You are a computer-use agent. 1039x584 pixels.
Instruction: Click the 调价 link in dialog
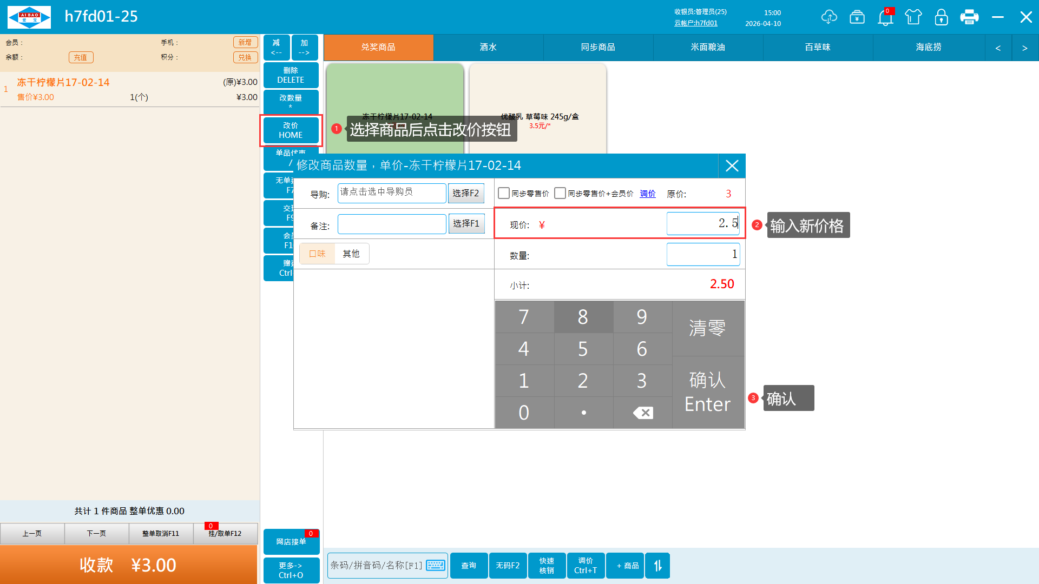click(647, 194)
